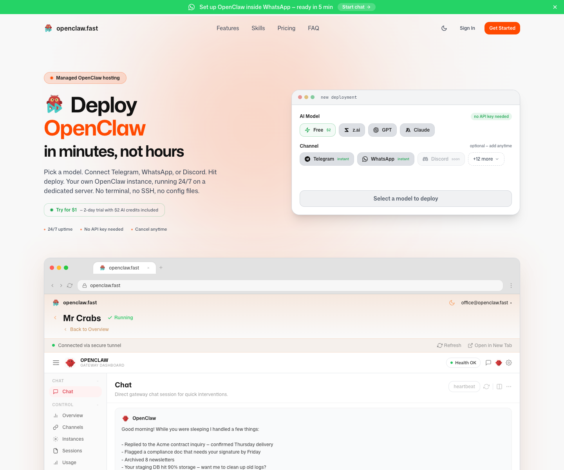This screenshot has width=564, height=470.
Task: Select the z.ai model option
Action: [352, 130]
